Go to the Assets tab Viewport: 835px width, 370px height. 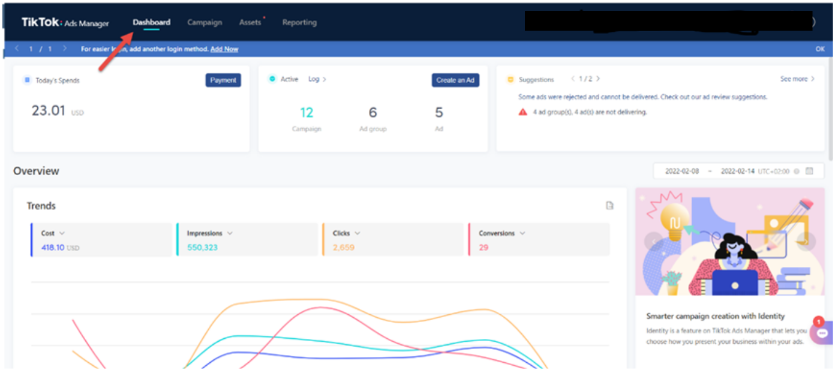click(x=250, y=22)
